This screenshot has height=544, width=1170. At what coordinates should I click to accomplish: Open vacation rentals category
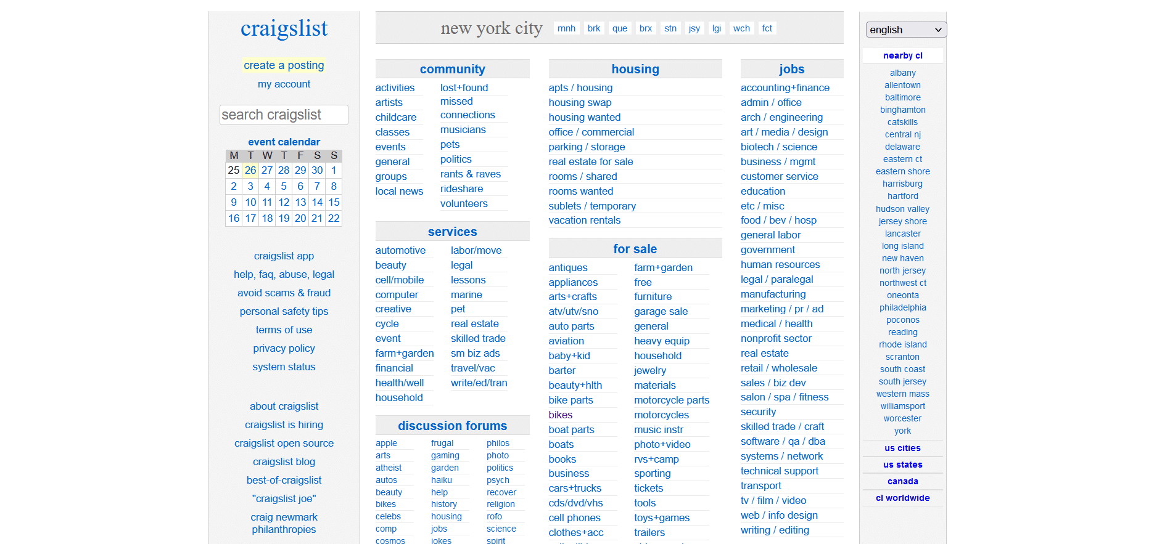click(585, 220)
